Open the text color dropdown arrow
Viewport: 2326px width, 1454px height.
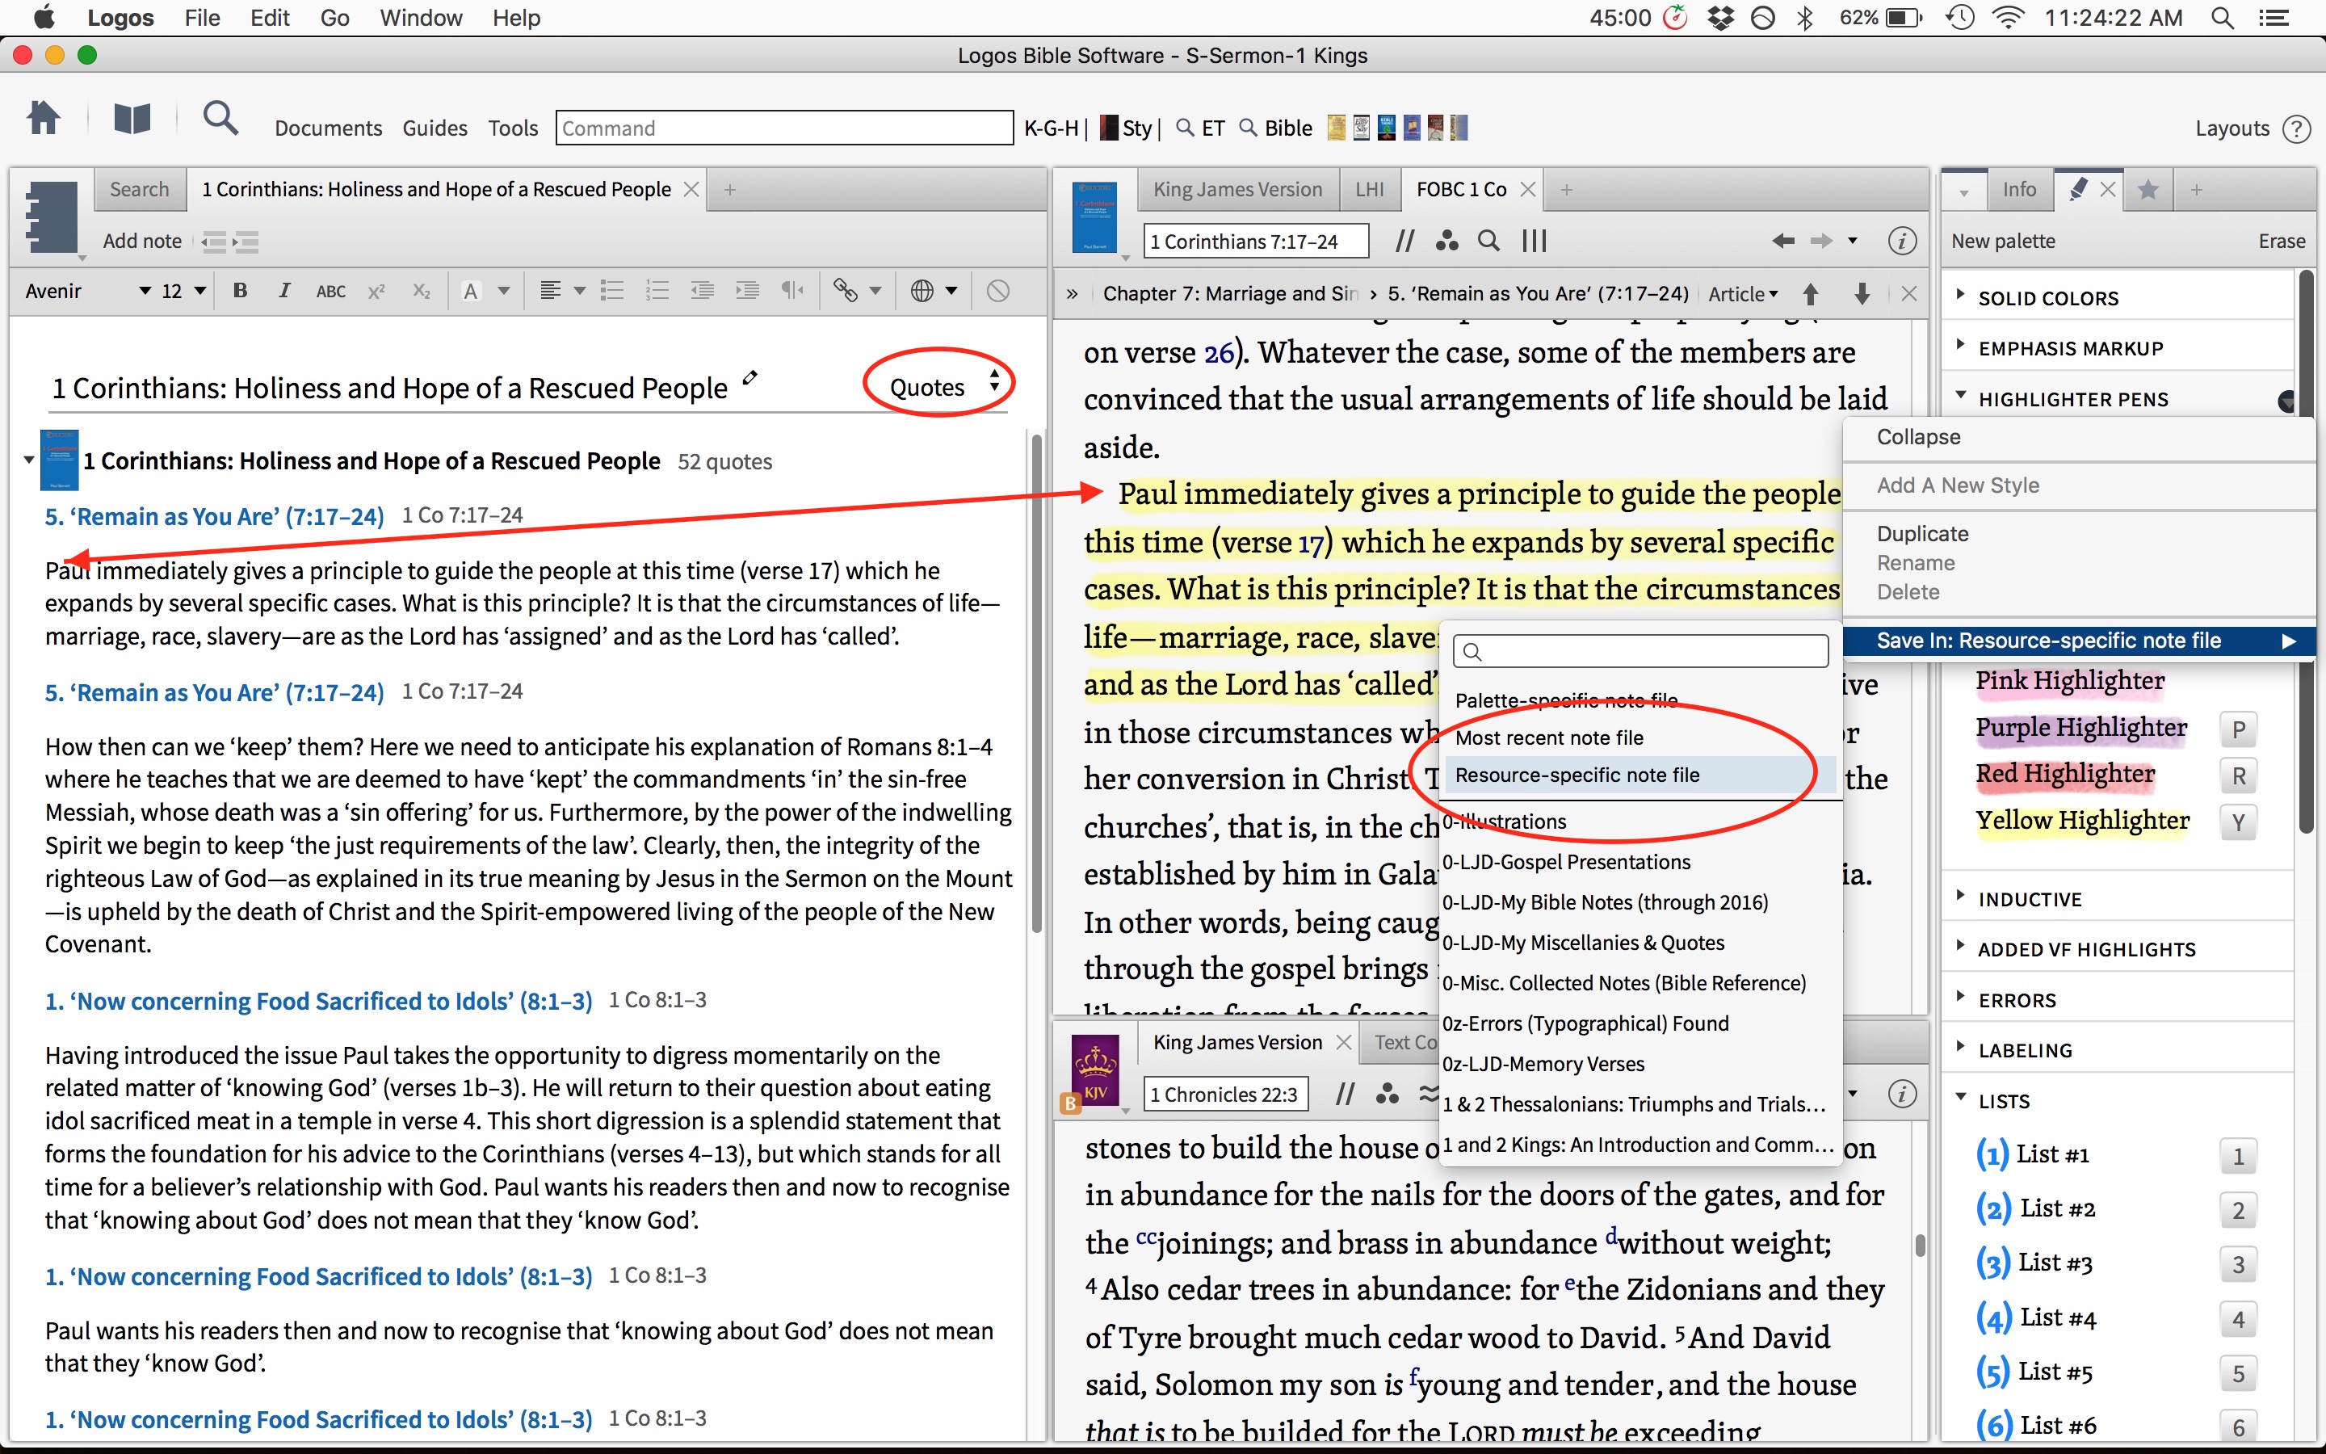pos(504,291)
